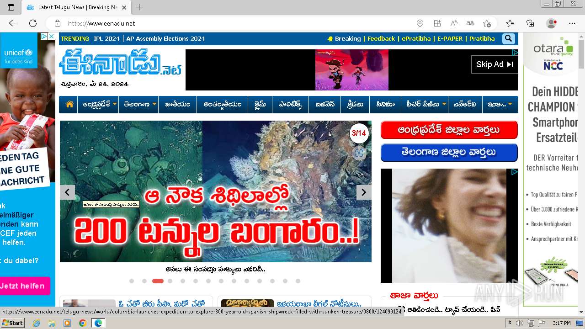
Task: Launch Chrome from taskbar
Action: 82,323
